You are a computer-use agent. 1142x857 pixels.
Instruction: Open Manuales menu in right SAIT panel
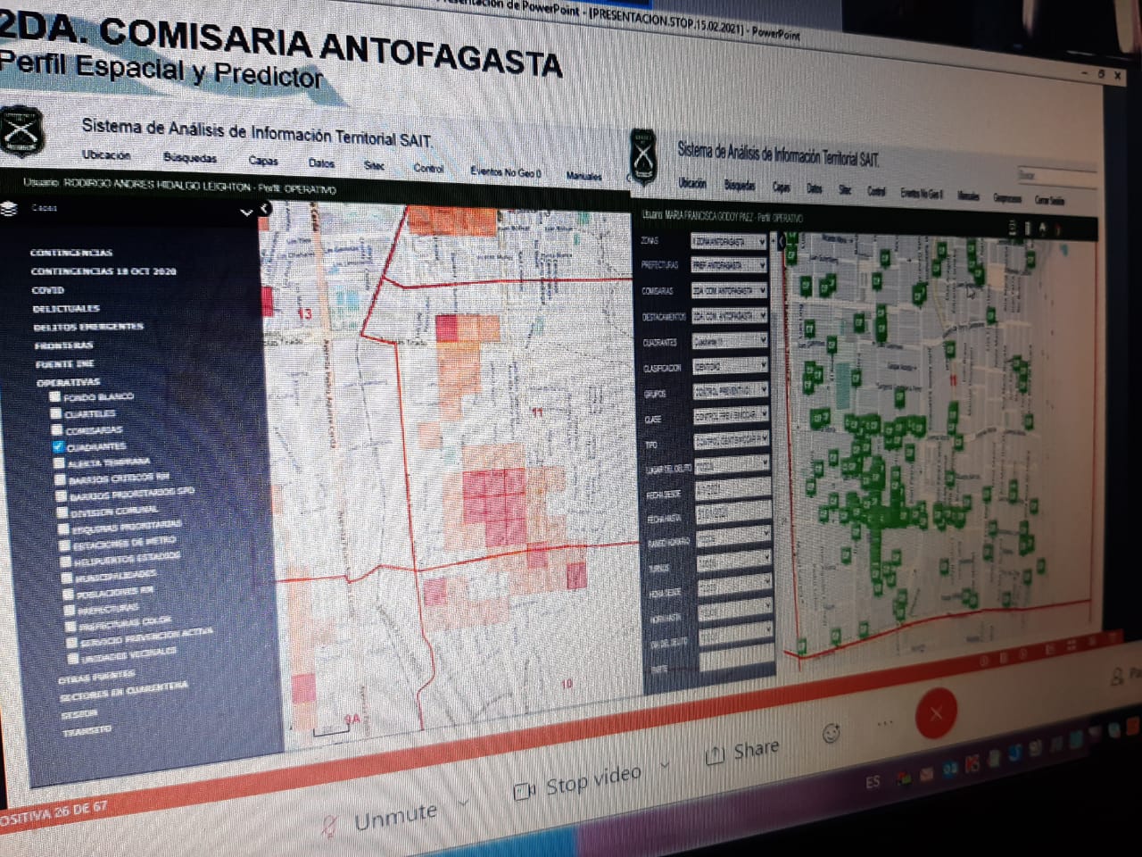pos(968,195)
